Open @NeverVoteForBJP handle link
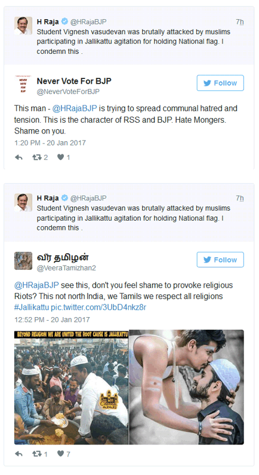The image size is (259, 475). pyautogui.click(x=68, y=92)
